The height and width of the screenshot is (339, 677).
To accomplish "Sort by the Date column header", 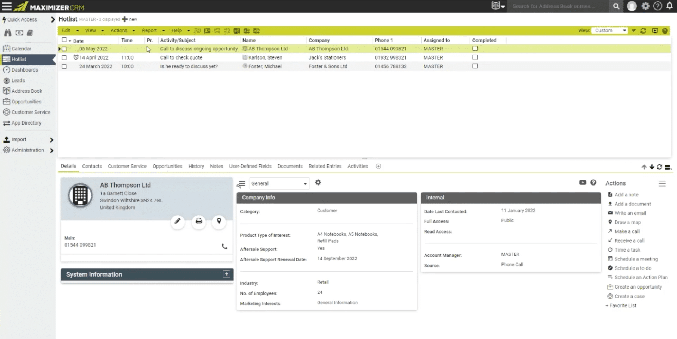I will click(78, 41).
